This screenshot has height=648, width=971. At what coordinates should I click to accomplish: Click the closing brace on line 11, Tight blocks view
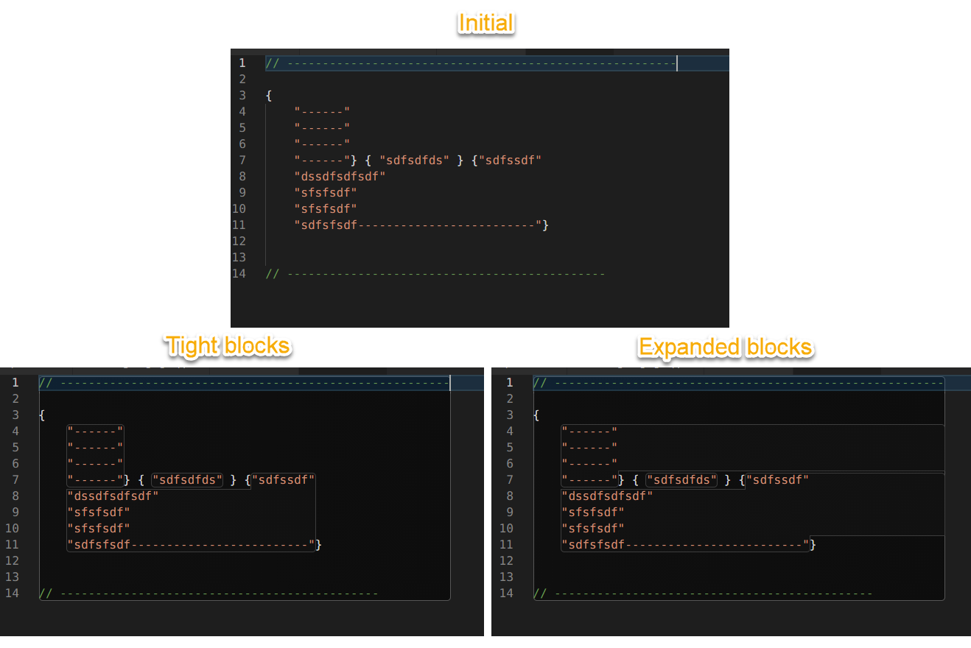(x=319, y=544)
